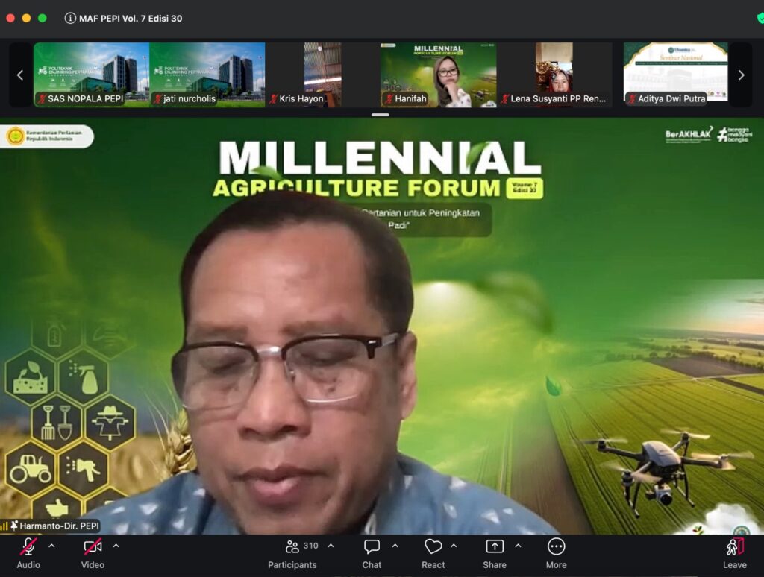Viewport: 764px width, 577px height.
Task: Open the More options menu
Action: tap(557, 553)
